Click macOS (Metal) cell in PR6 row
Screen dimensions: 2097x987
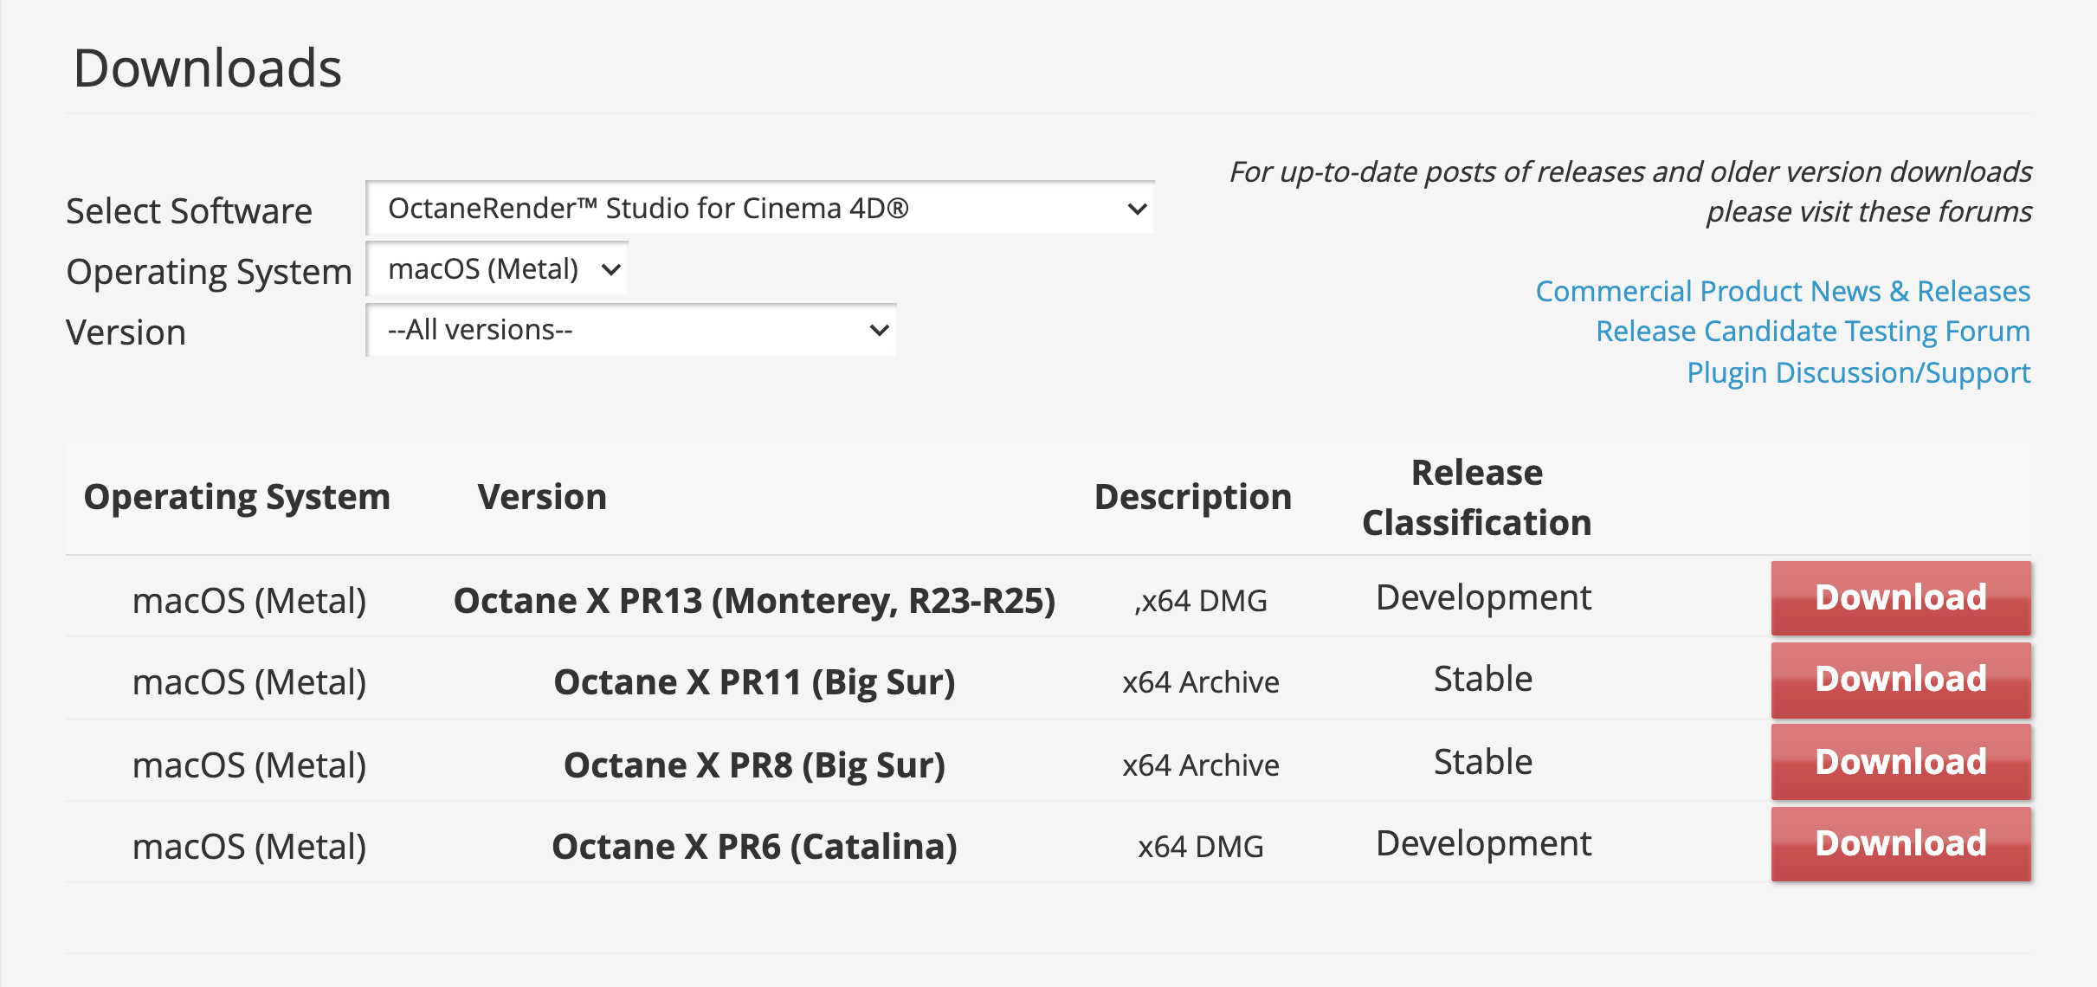tap(249, 847)
